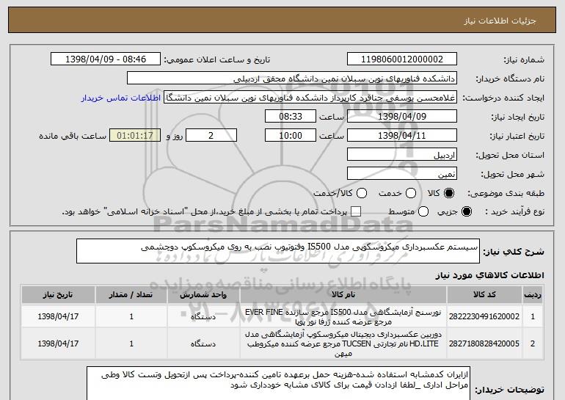565x400 pixels.
Task: Click the quantity cell in row 2
Action: pos(131,343)
